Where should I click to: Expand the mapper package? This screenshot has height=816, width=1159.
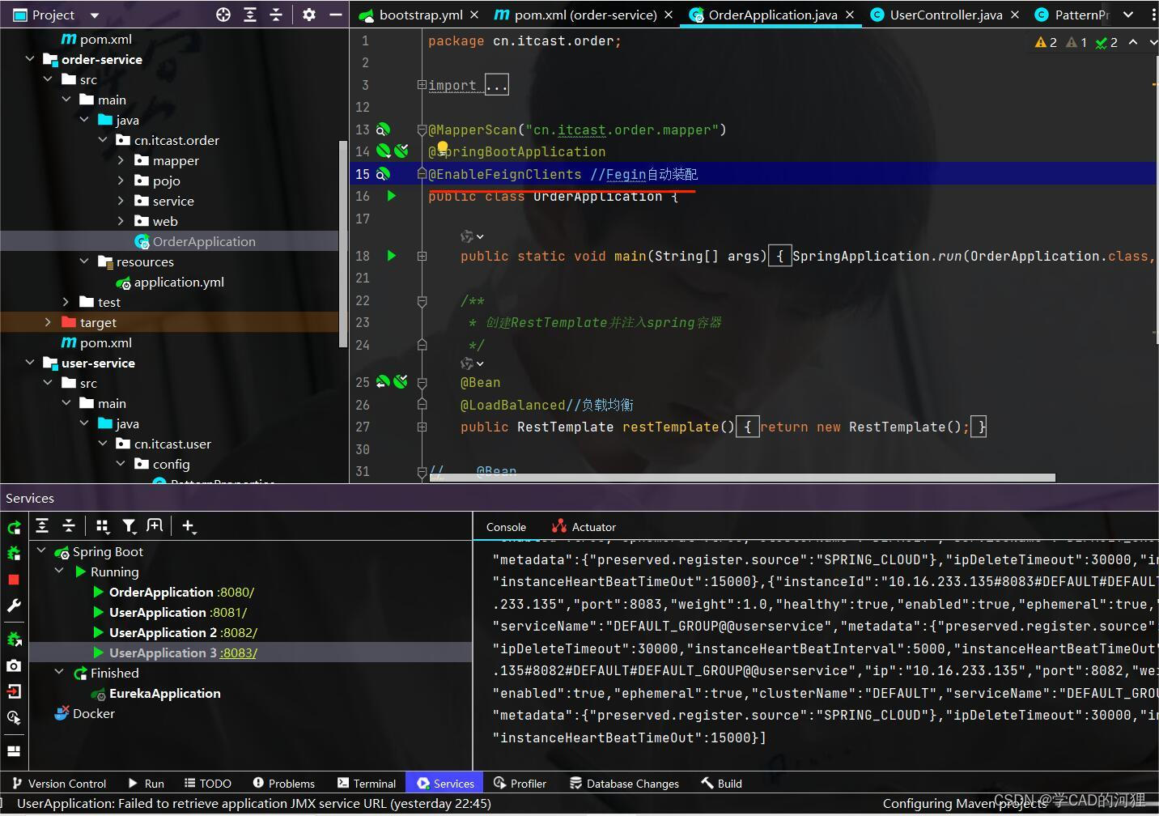(121, 160)
